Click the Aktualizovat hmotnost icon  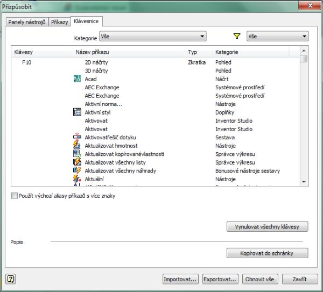pyautogui.click(x=76, y=146)
